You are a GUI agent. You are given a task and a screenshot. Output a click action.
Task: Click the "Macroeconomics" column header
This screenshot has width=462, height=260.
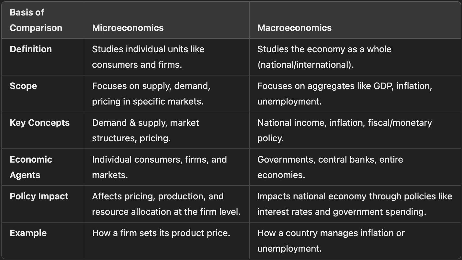pos(294,28)
